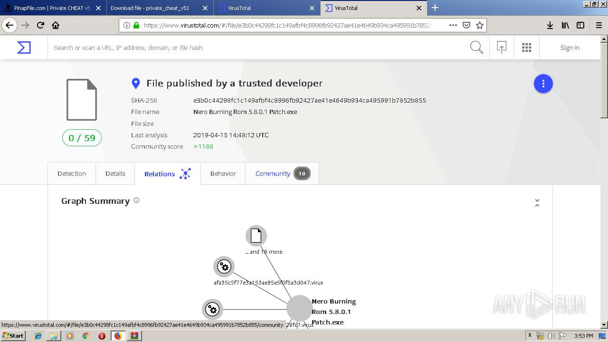The height and width of the screenshot is (342, 608).
Task: Click the community score +1188
Action: pos(203,146)
